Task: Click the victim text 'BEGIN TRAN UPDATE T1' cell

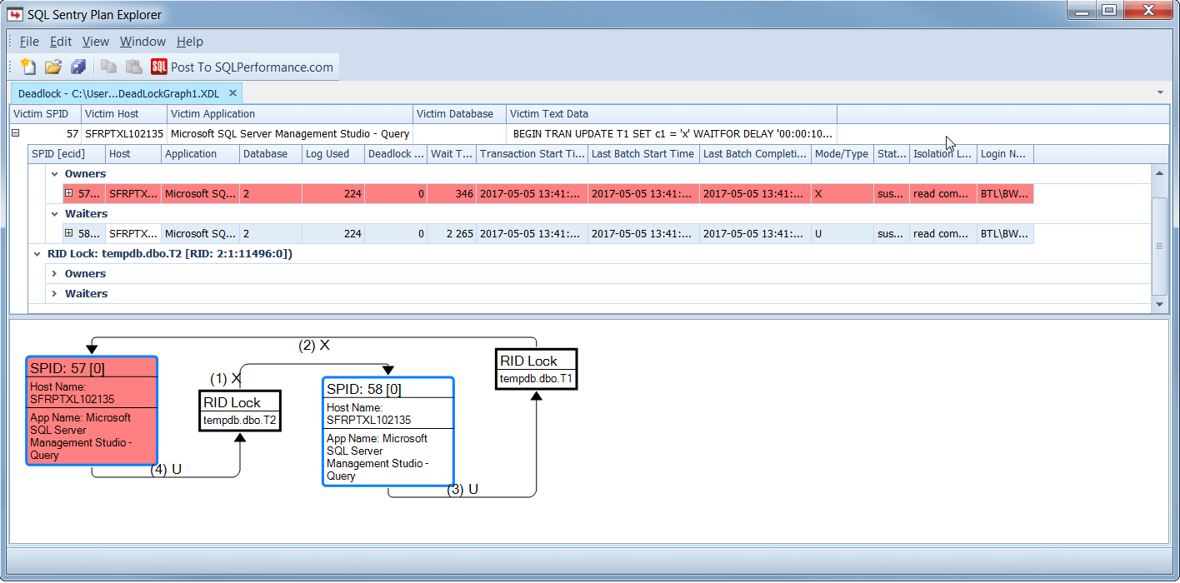Action: tap(672, 133)
